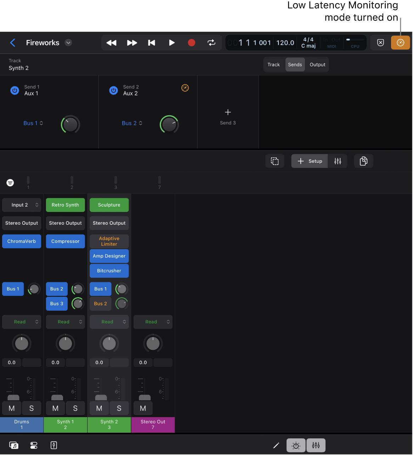Viewport: 413px width, 455px height.
Task: Add Send 3 with the plus button
Action: 228,112
